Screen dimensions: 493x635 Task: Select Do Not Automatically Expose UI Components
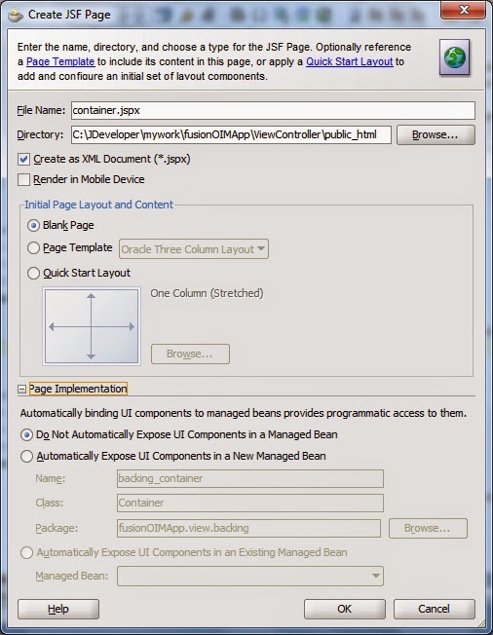tap(26, 435)
